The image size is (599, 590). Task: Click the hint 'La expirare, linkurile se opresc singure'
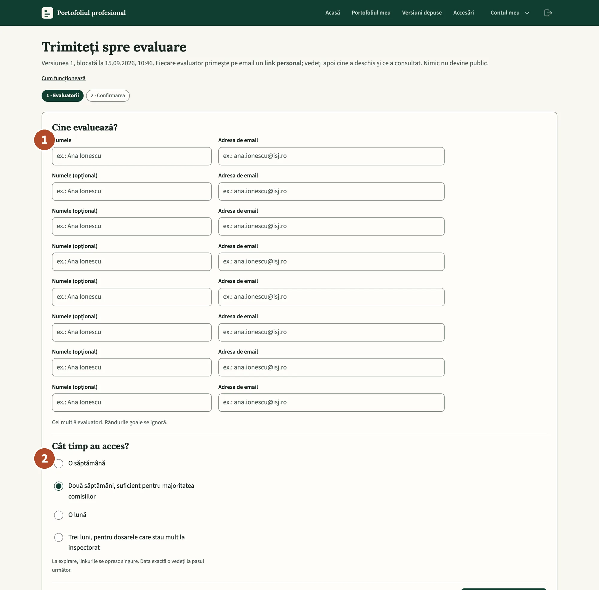[128, 565]
